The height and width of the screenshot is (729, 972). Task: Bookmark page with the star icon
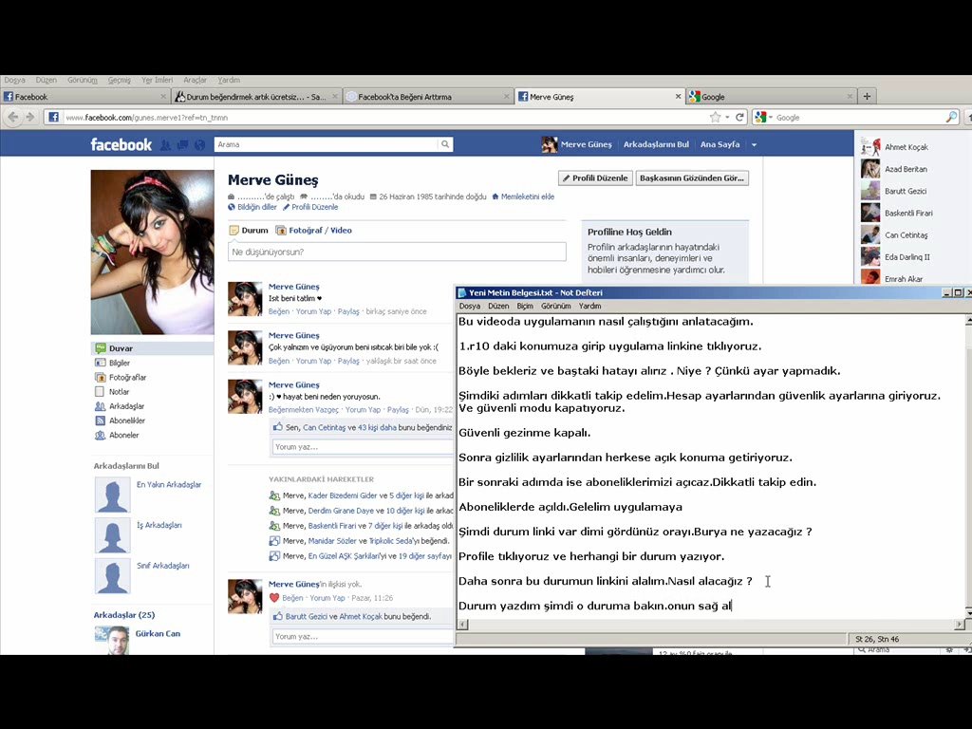716,117
